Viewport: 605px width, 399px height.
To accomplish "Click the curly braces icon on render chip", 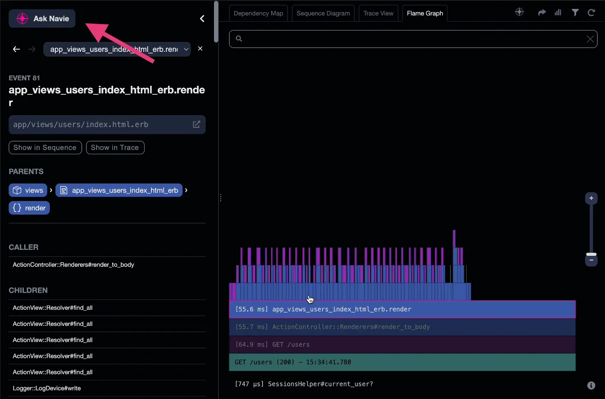I will (x=17, y=208).
